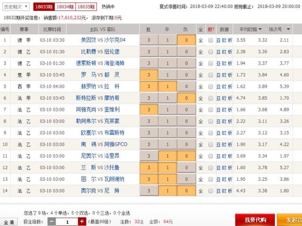Open 亚 data link for match 11
The width and height of the screenshot is (302, 226).
pyautogui.click(x=218, y=156)
